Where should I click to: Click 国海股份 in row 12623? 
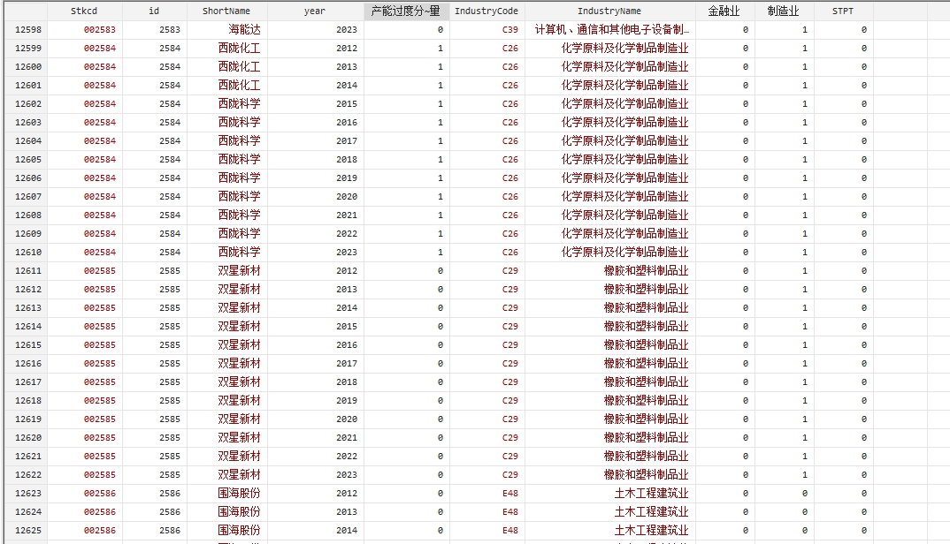(240, 494)
